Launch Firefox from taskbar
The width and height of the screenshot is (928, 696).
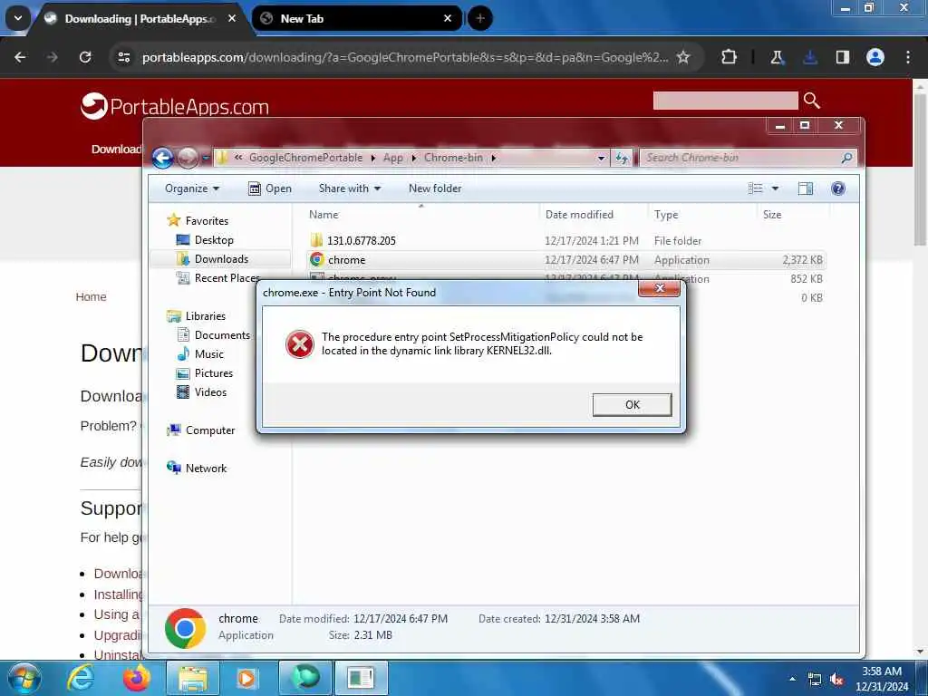click(137, 678)
